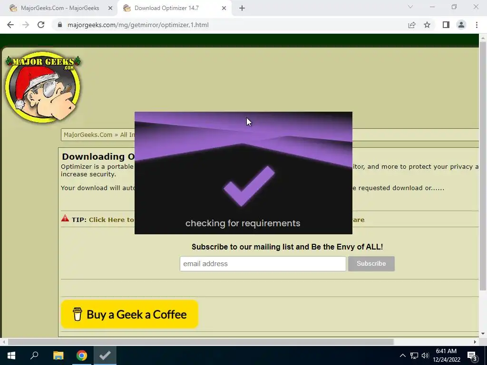Open the Chrome profile avatar
487x365 pixels.
461,25
